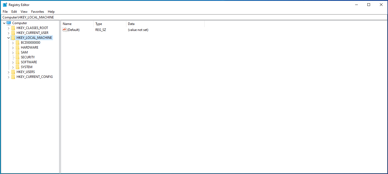The height and width of the screenshot is (174, 388).
Task: Select the HKEY_CLASSES_ROOT key label
Action: pos(32,28)
